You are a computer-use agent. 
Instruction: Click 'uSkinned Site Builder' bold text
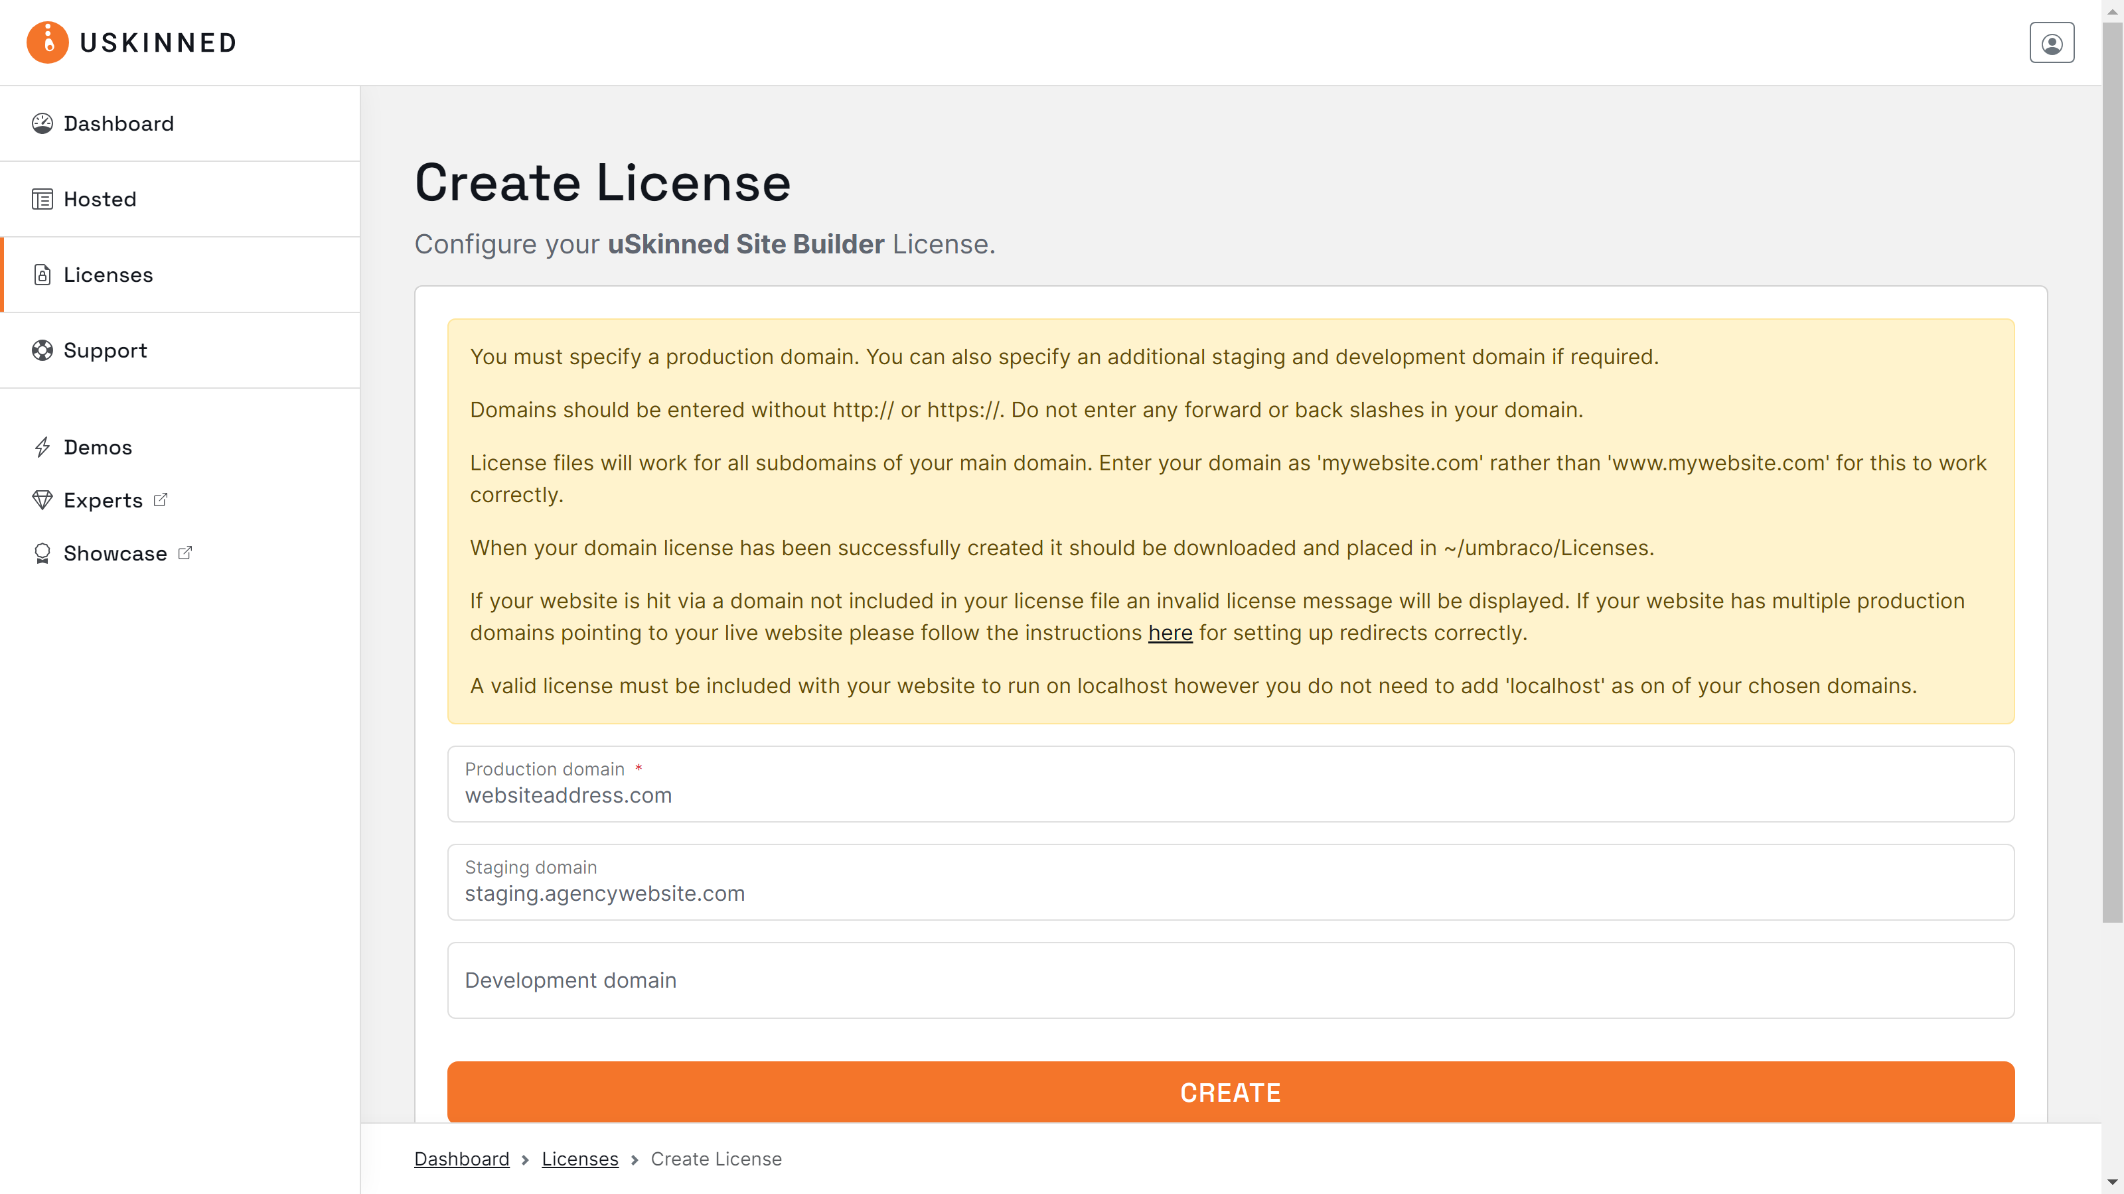745,244
